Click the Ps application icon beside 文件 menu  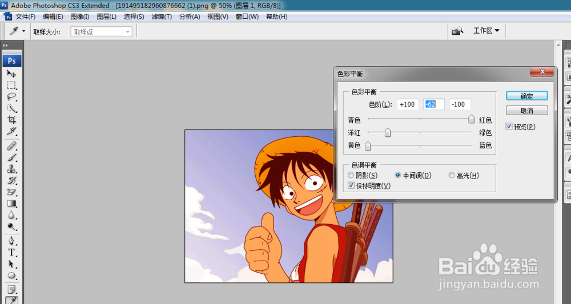[x=8, y=17]
